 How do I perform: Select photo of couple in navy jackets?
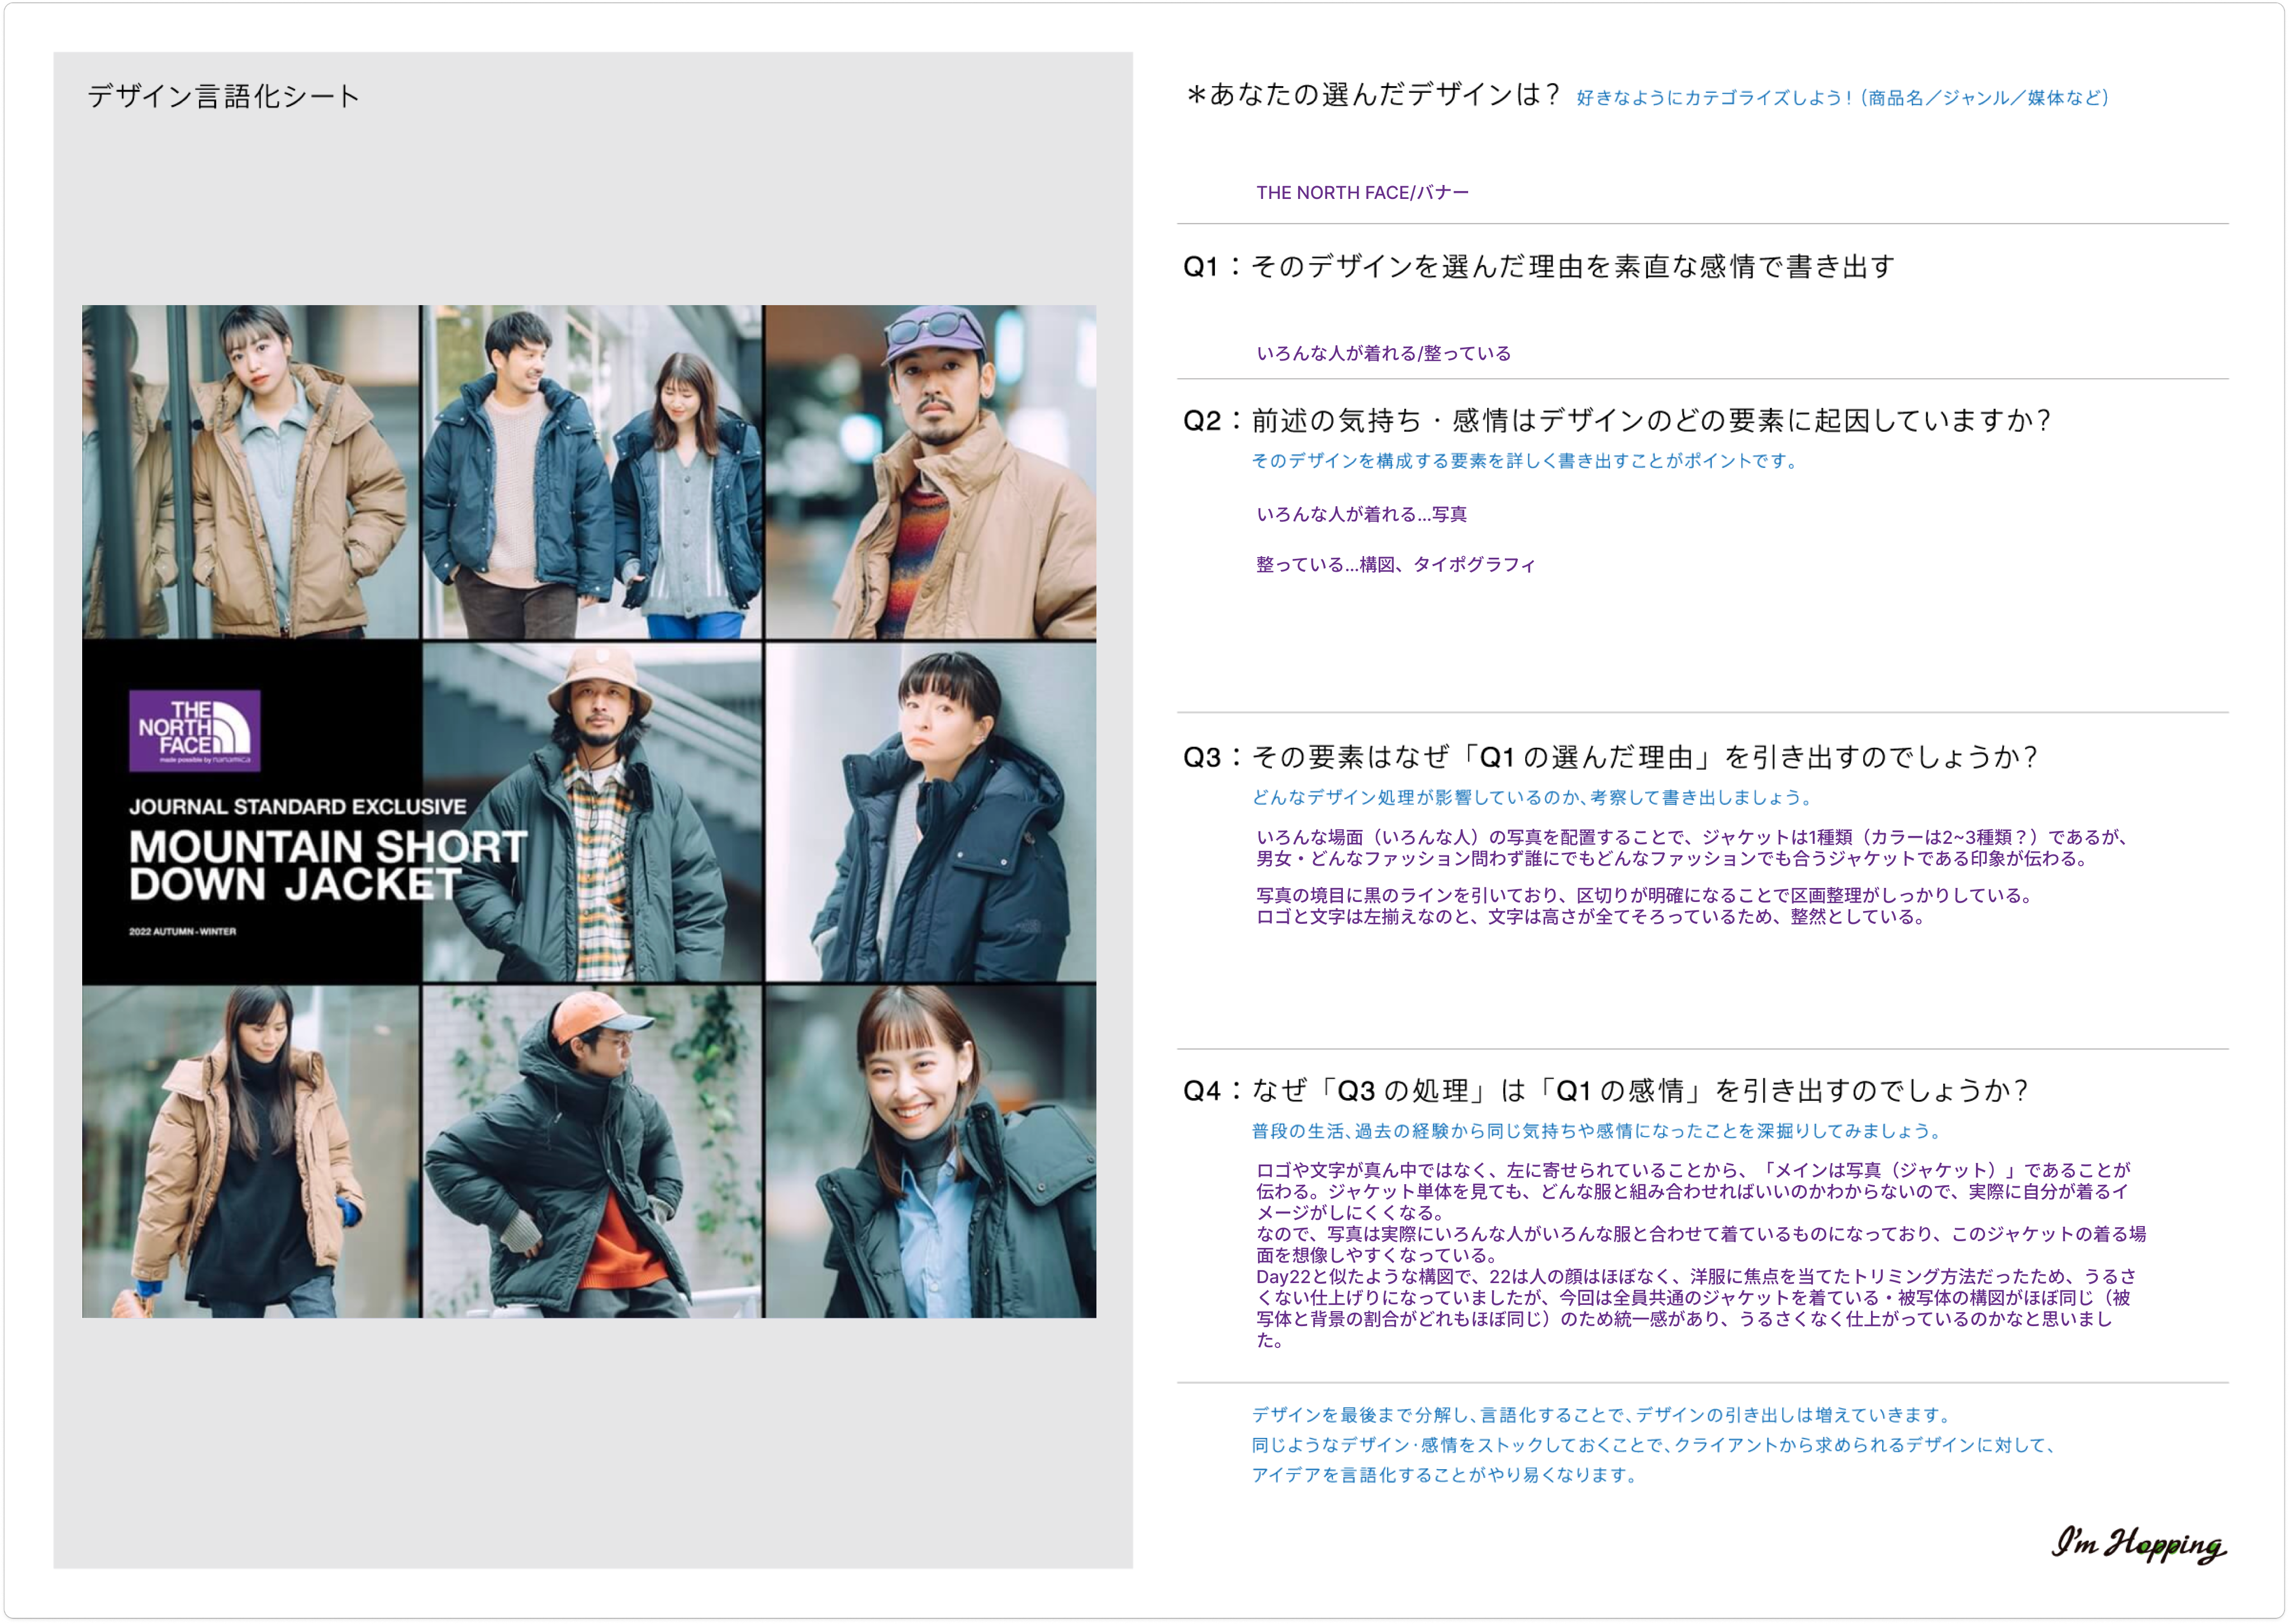click(591, 471)
